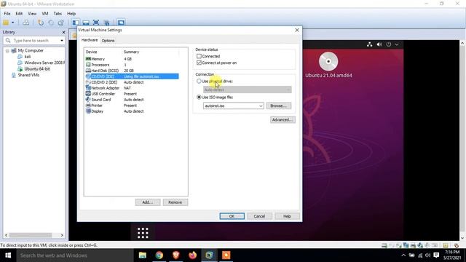Open the Edit menu
This screenshot has width=466, height=262.
click(x=19, y=14)
